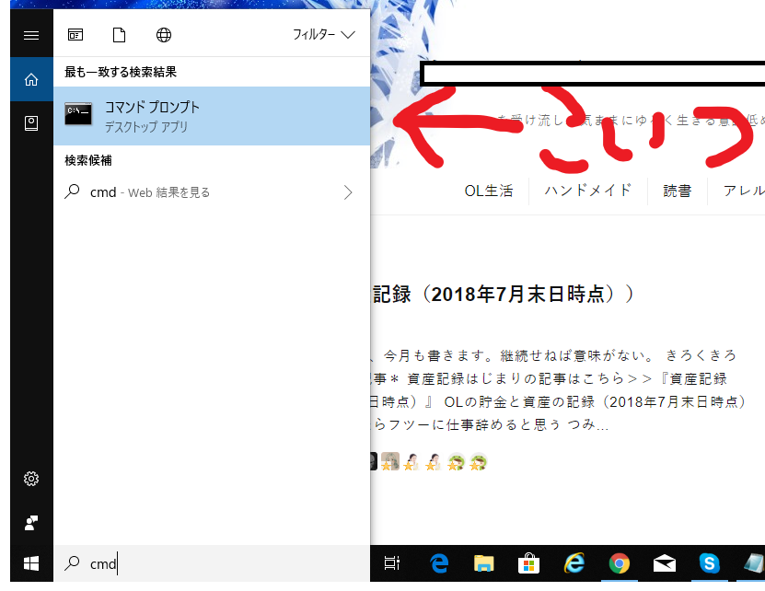Click the Windows Start button
765x591 pixels.
[31, 563]
